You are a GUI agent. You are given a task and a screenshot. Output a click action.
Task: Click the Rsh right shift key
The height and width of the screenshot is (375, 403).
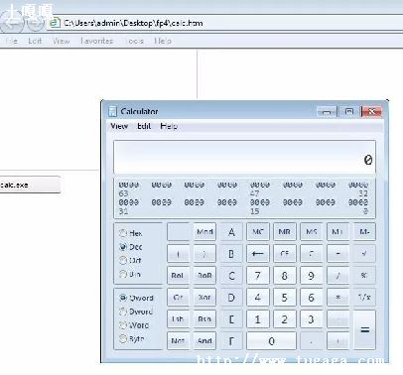204,319
